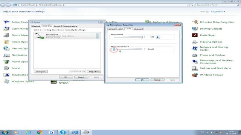Open Communications tab in Sound dialog
This screenshot has height=135, width=241.
(x=70, y=26)
